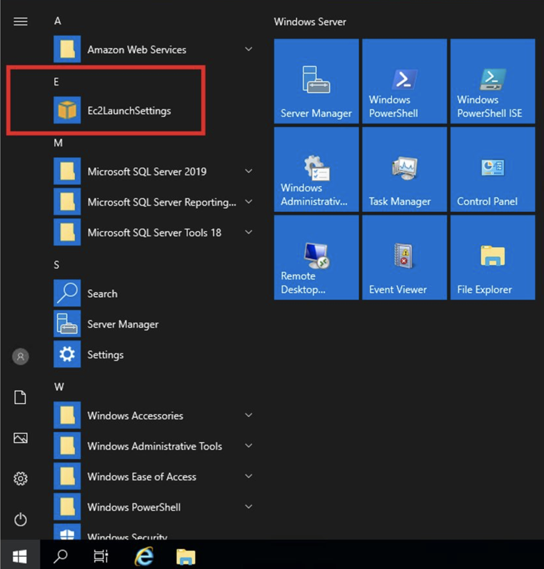Open the Pictures icon in left rail
544x569 pixels.
pos(21,438)
